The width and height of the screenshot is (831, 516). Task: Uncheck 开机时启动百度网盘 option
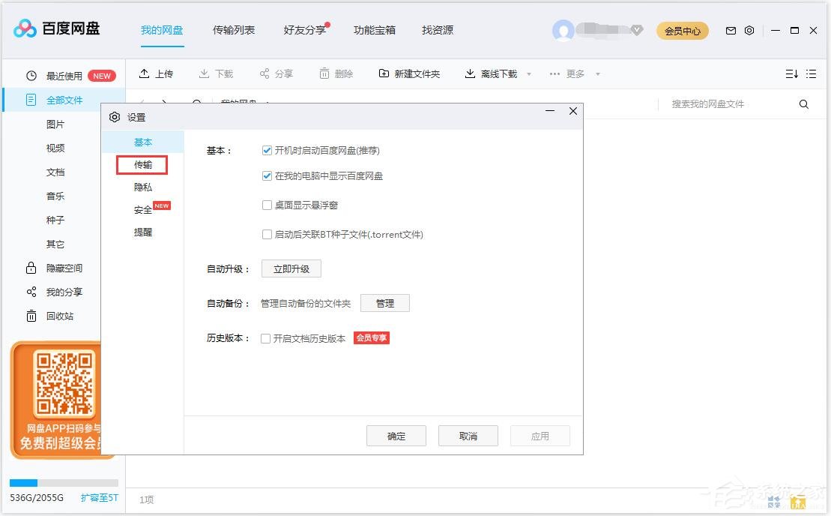(x=267, y=150)
